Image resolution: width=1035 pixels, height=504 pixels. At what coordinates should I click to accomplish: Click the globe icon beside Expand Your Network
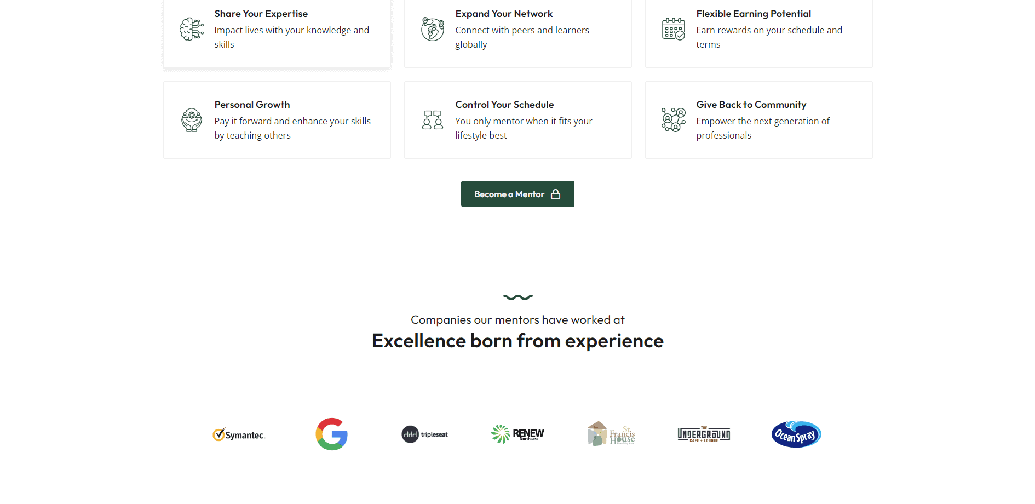tap(433, 29)
